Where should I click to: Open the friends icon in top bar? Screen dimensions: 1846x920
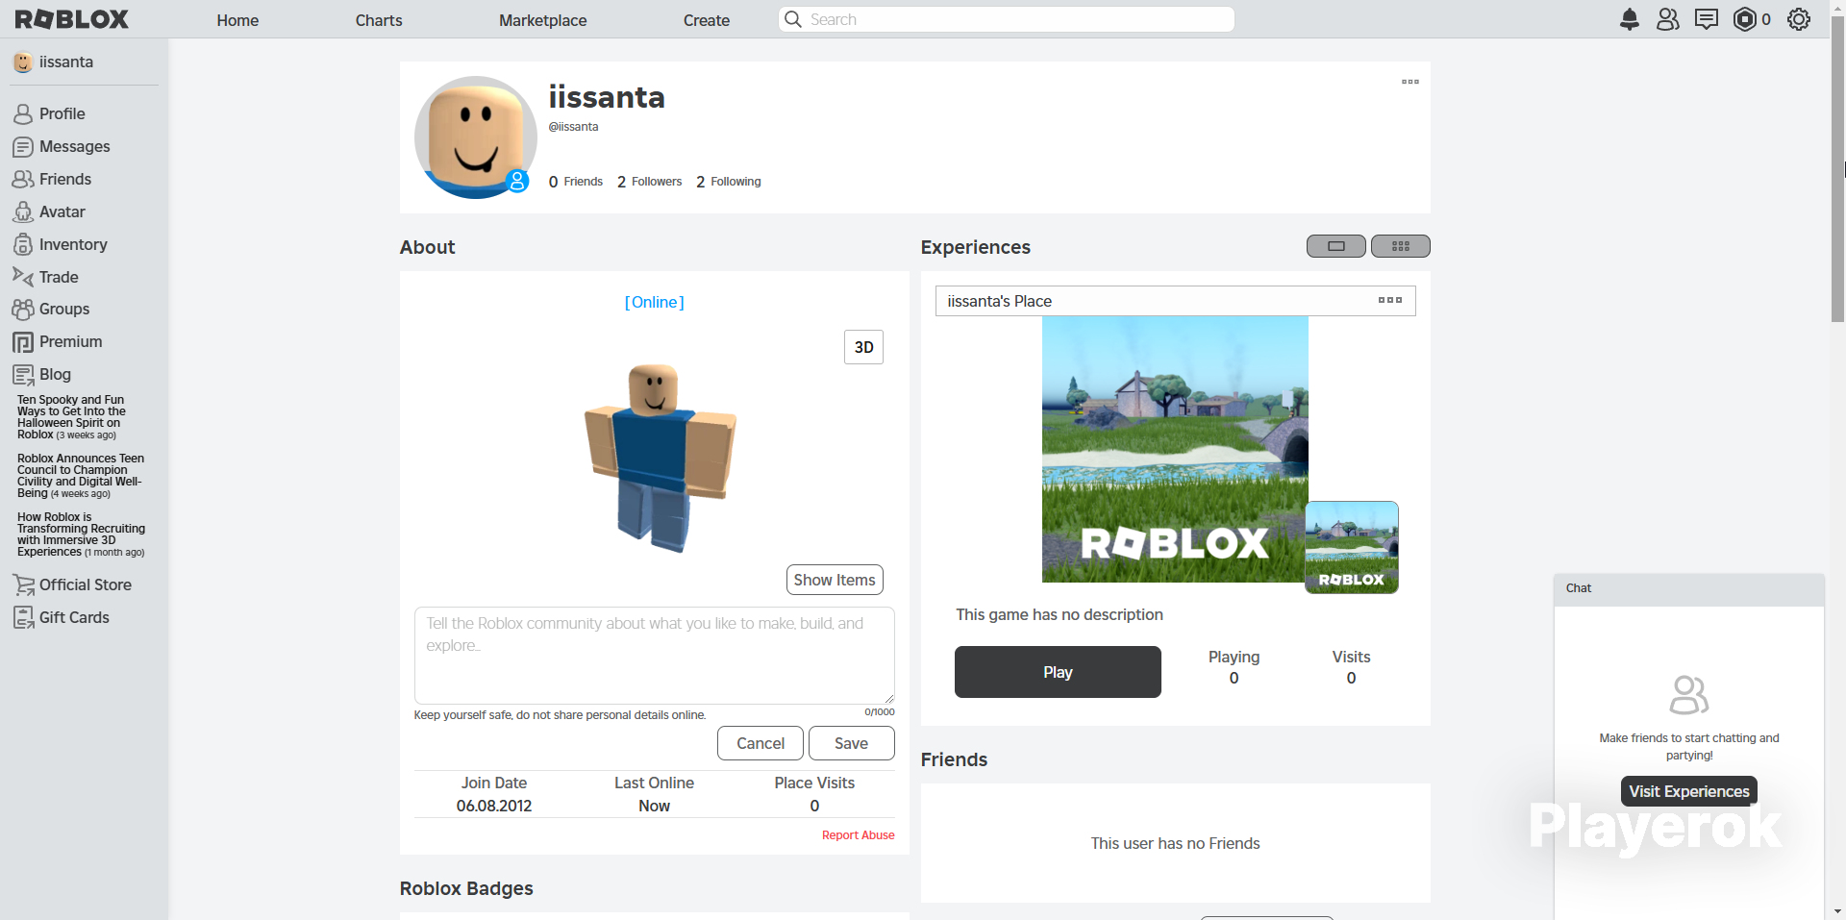tap(1667, 19)
